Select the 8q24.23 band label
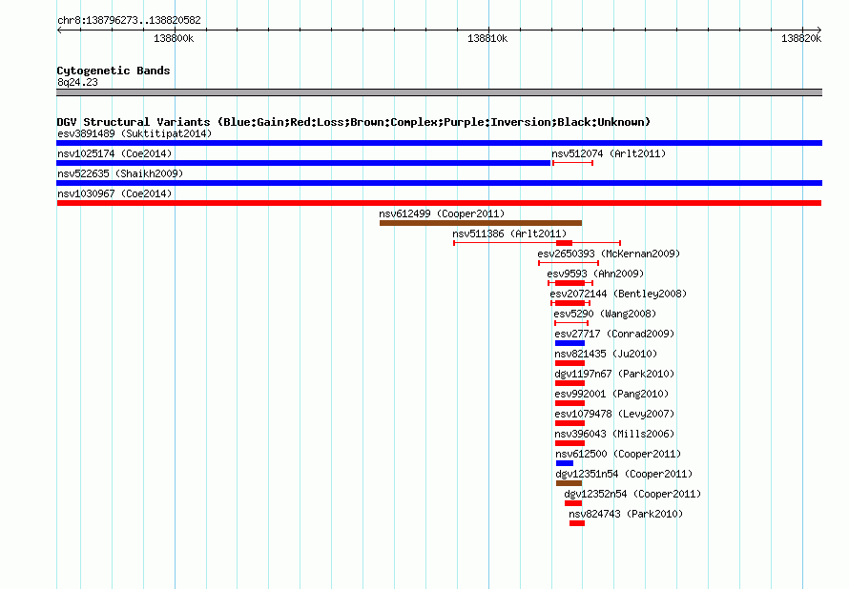The height and width of the screenshot is (589, 849). [x=77, y=82]
